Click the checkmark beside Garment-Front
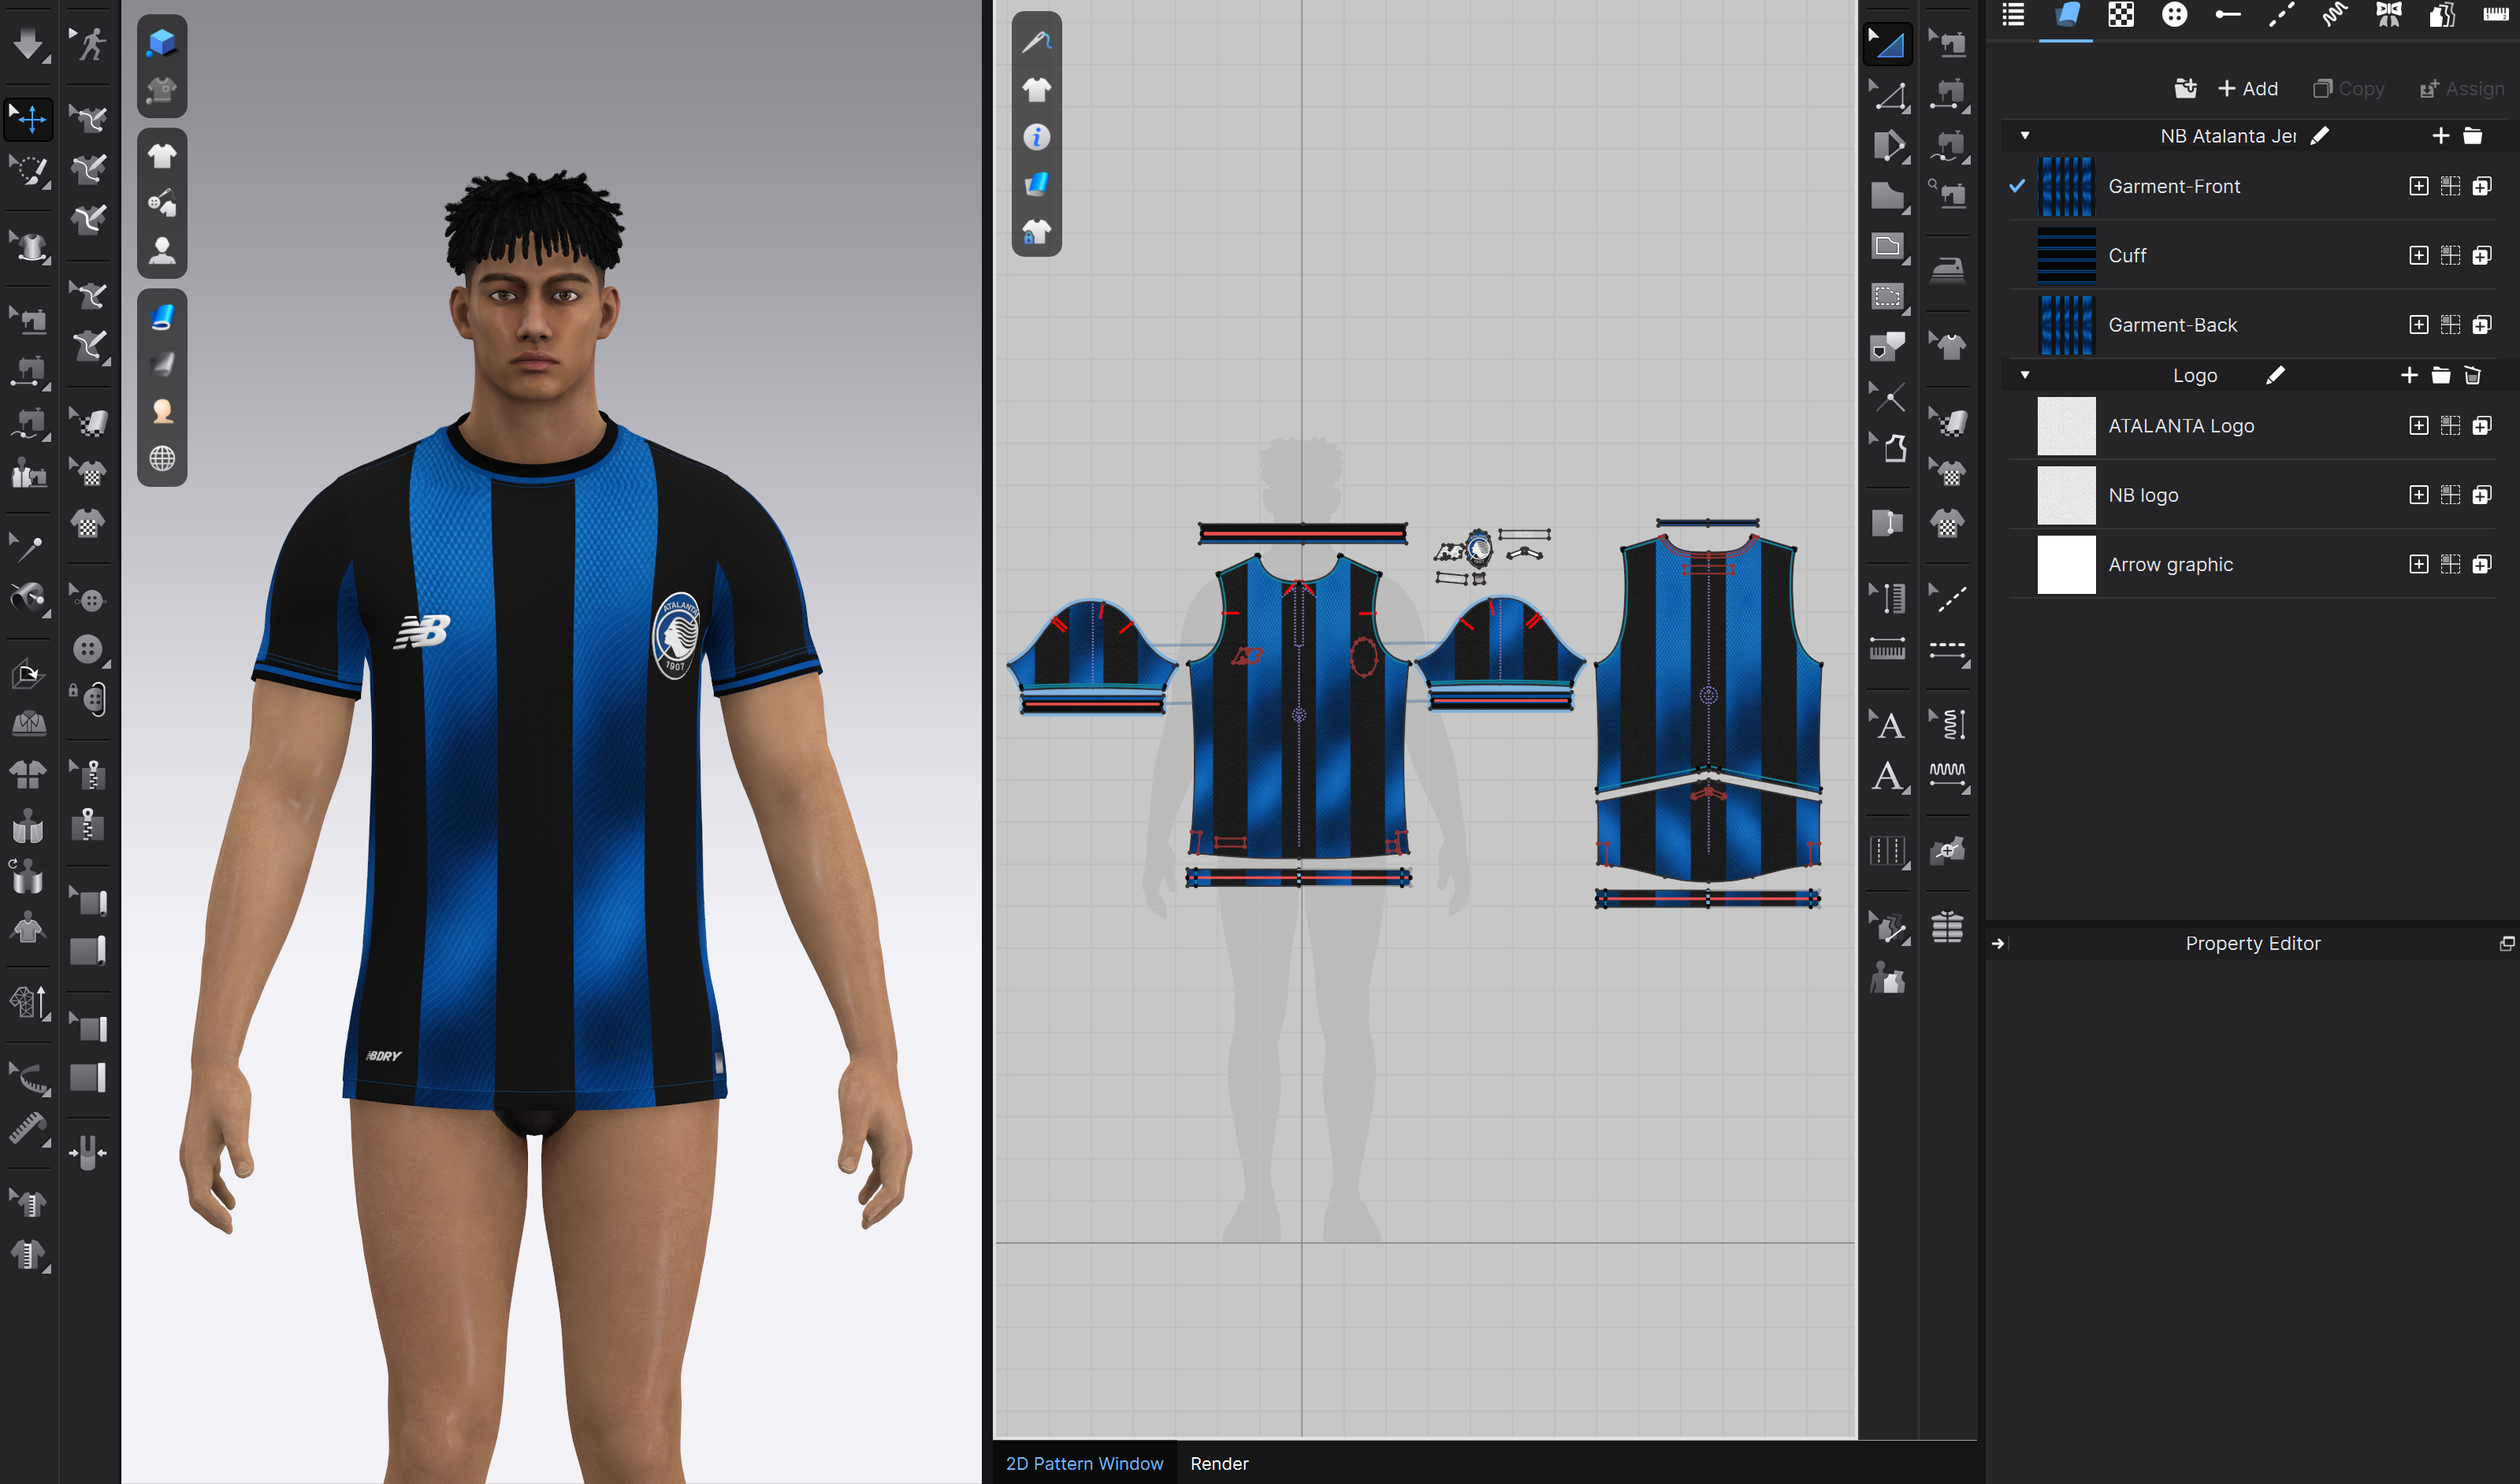 click(2016, 186)
